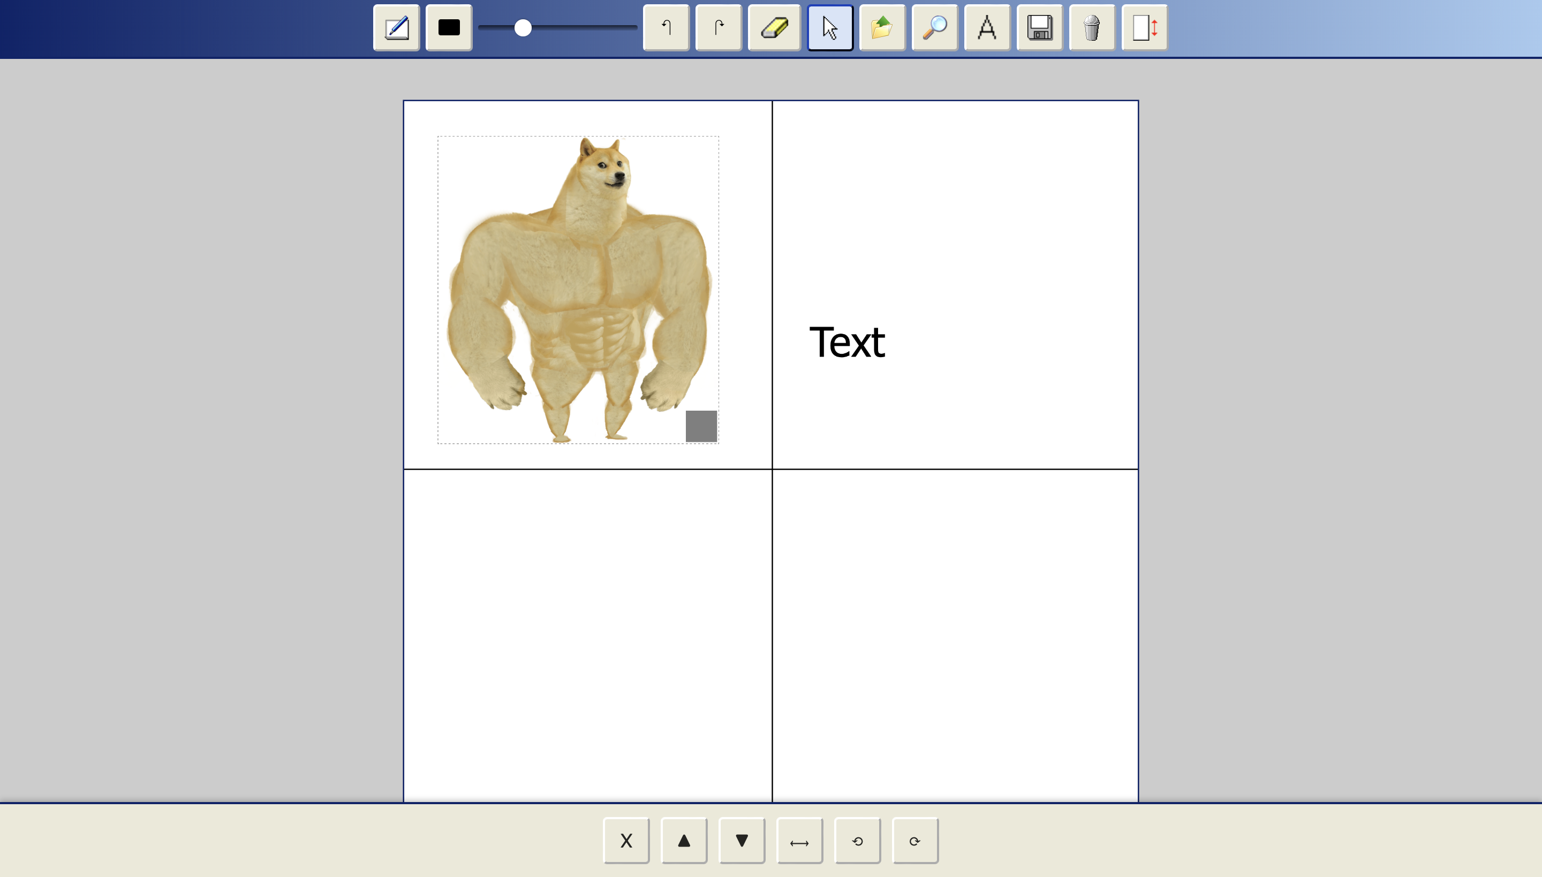
Task: Delete selected object with X button
Action: pyautogui.click(x=626, y=840)
